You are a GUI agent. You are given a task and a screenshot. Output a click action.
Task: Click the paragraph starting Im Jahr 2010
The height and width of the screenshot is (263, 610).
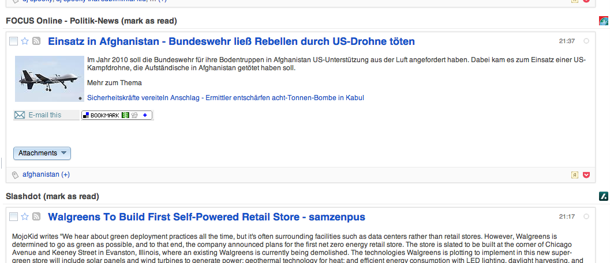336,64
